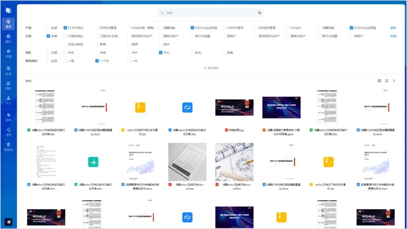Uncheck the 一个月 update time checkbox

97,61
